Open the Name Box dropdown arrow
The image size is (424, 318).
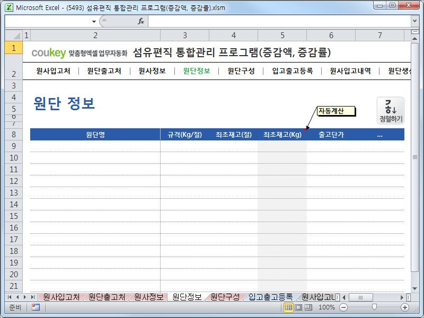[94, 21]
